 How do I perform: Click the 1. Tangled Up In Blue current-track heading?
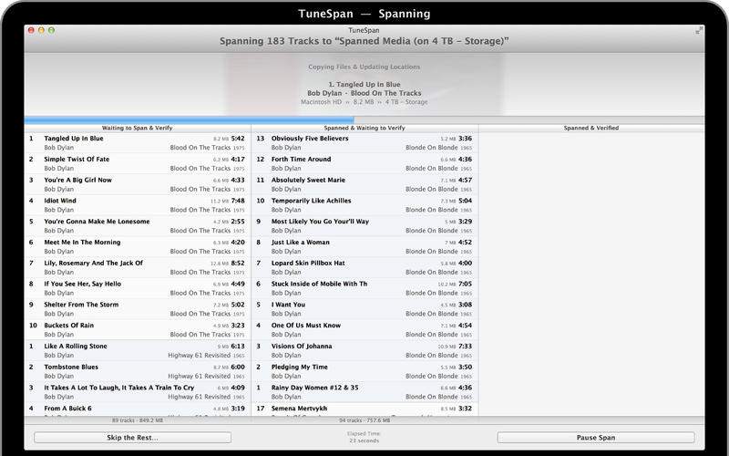click(x=364, y=84)
